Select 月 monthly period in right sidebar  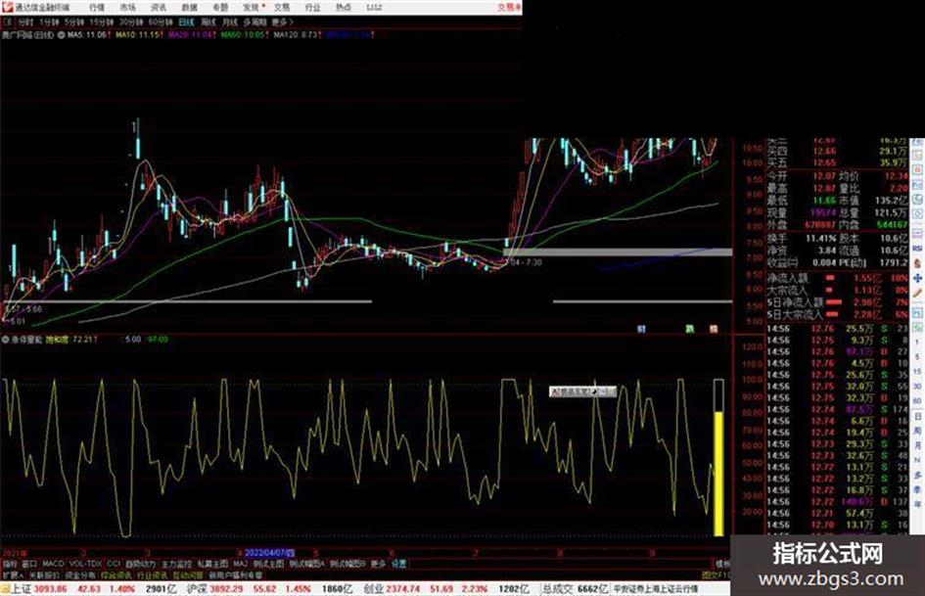tap(917, 445)
